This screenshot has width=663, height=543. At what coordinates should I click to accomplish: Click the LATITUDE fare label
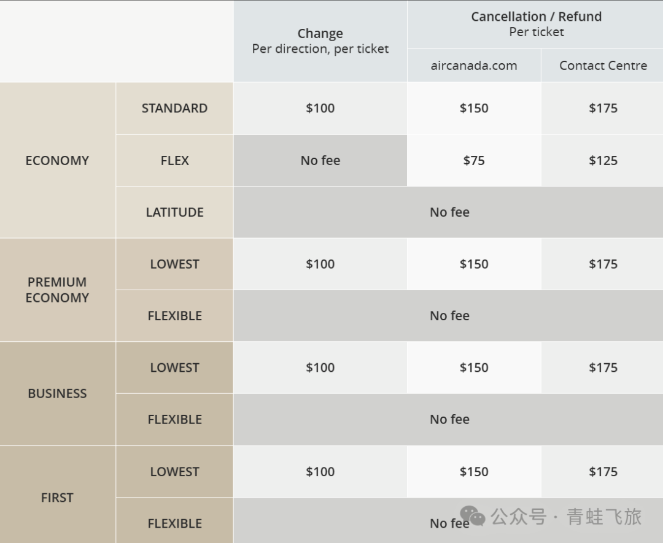[x=174, y=212]
